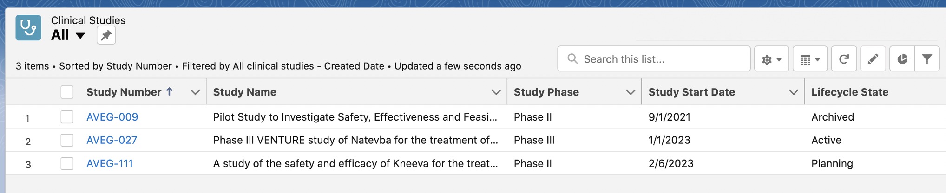The height and width of the screenshot is (193, 946).
Task: Open the filters panel funnel icon
Action: [927, 59]
